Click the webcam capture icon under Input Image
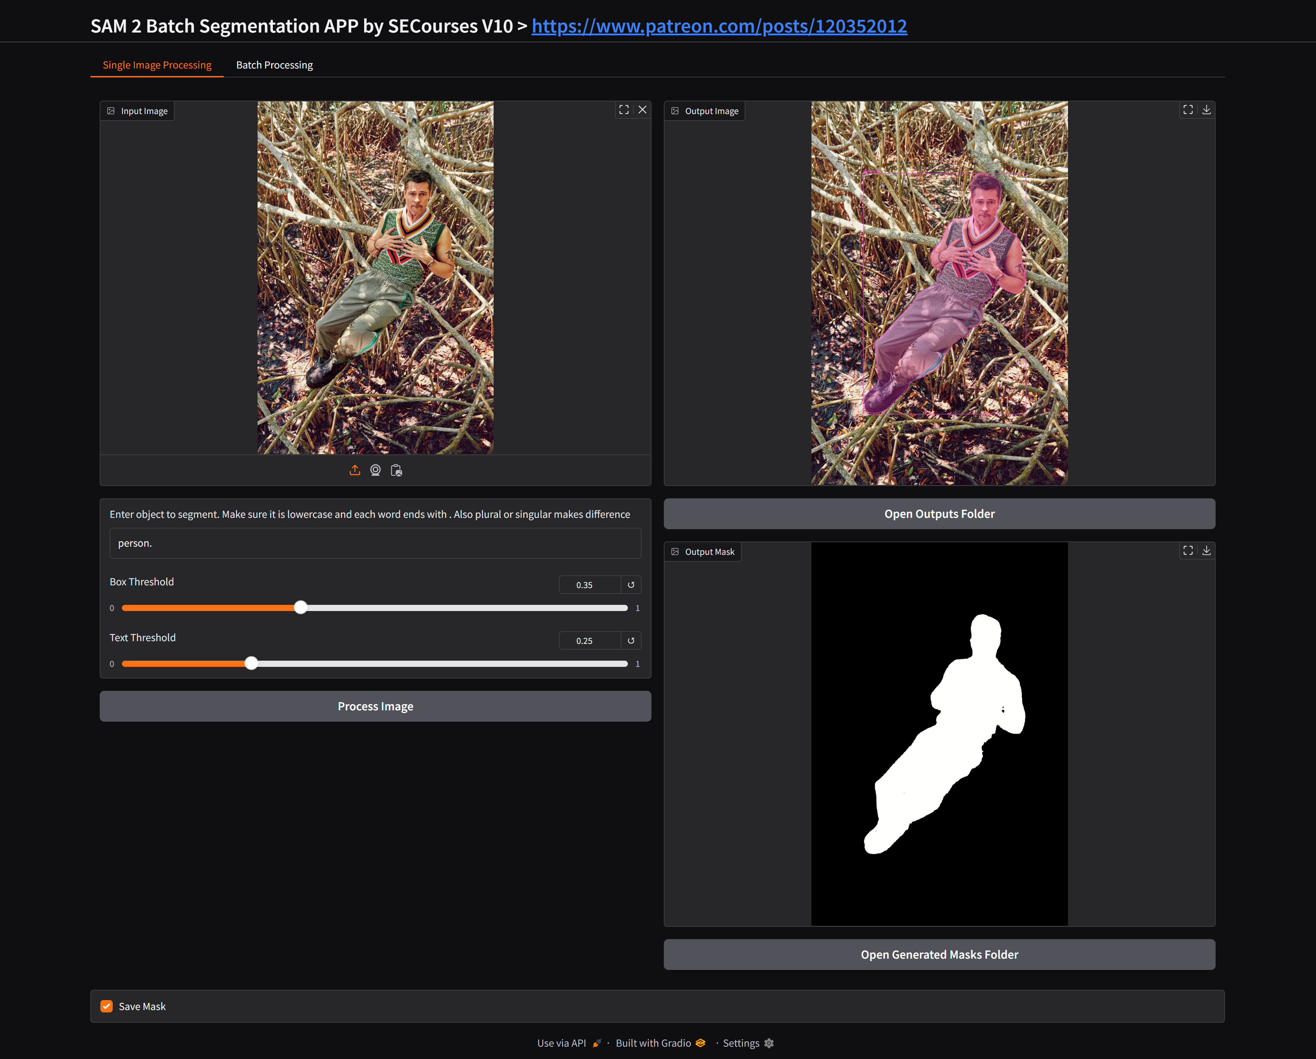1316x1059 pixels. coord(375,470)
